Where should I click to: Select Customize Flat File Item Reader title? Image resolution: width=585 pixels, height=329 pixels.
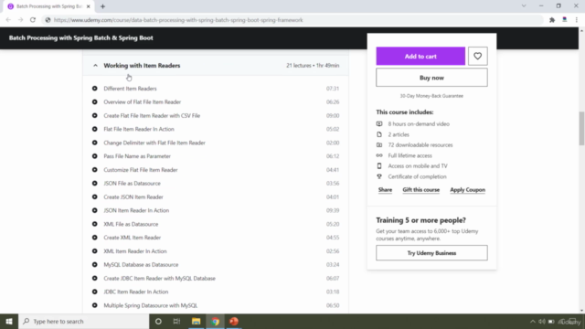pos(141,170)
